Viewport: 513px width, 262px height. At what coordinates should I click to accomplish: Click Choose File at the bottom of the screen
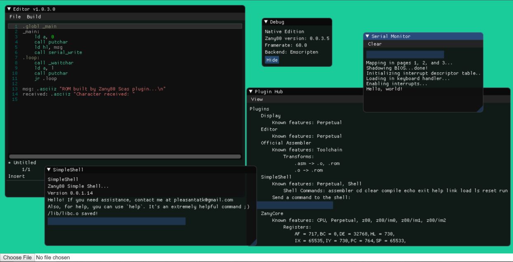click(x=17, y=257)
